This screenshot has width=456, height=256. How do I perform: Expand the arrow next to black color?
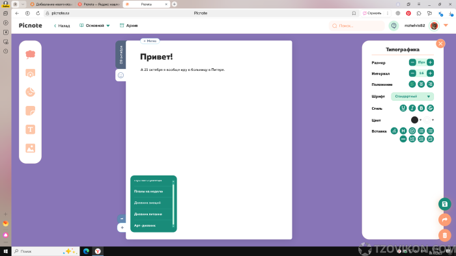pyautogui.click(x=421, y=120)
